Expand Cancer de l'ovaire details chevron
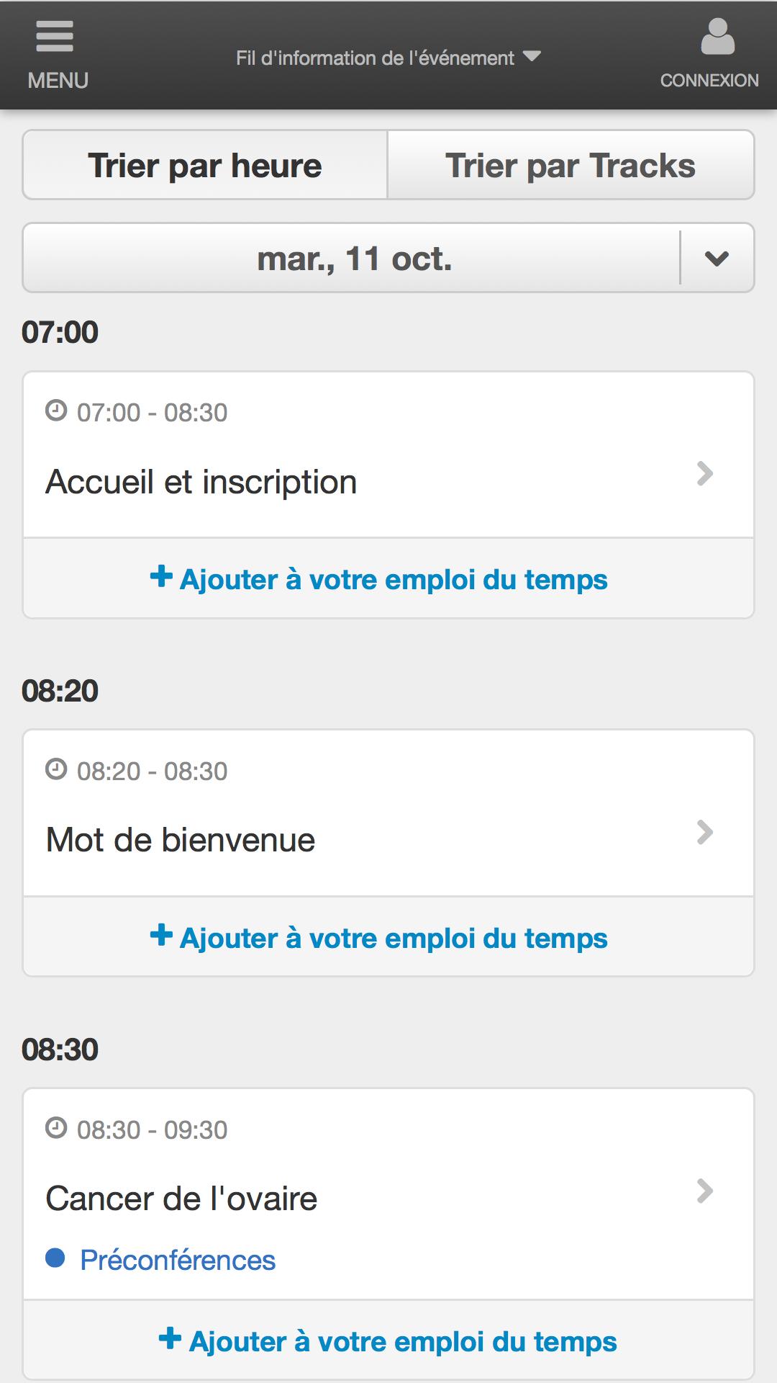Image resolution: width=777 pixels, height=1383 pixels. [x=705, y=1191]
